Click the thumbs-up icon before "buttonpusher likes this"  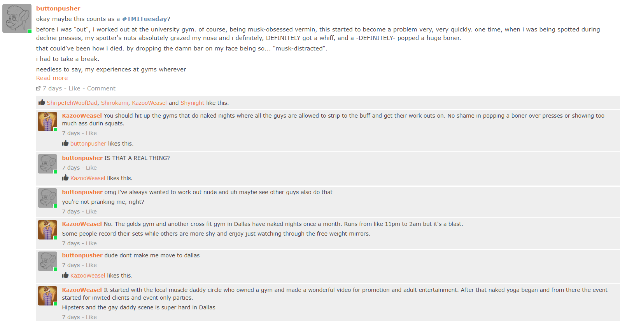[65, 143]
